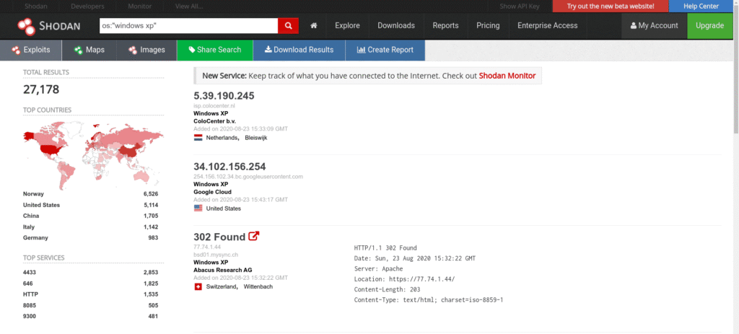Open the Help Center

701,6
